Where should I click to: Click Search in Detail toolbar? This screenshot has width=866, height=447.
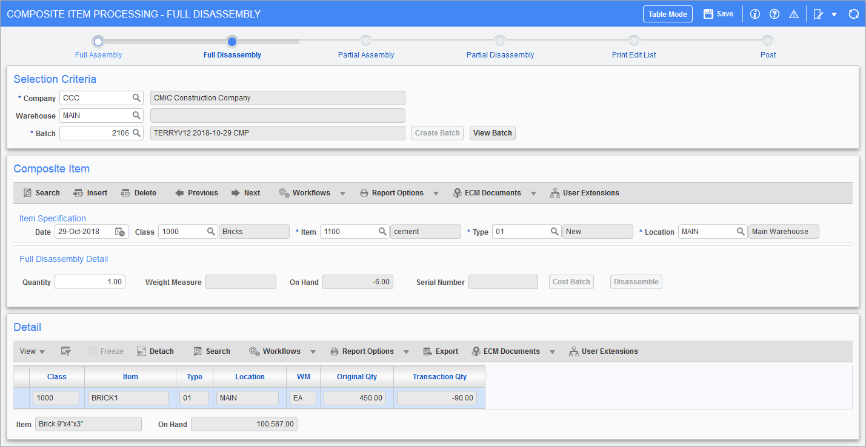click(x=212, y=351)
